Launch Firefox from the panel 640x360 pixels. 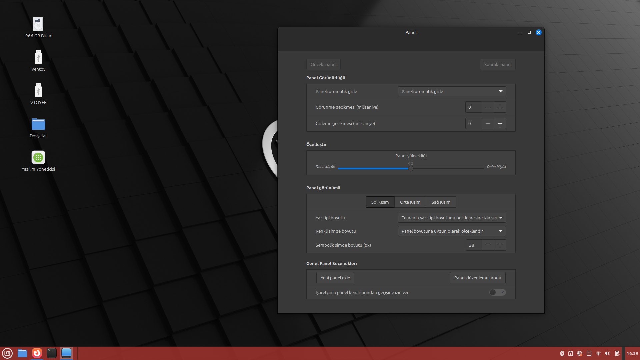tap(37, 353)
